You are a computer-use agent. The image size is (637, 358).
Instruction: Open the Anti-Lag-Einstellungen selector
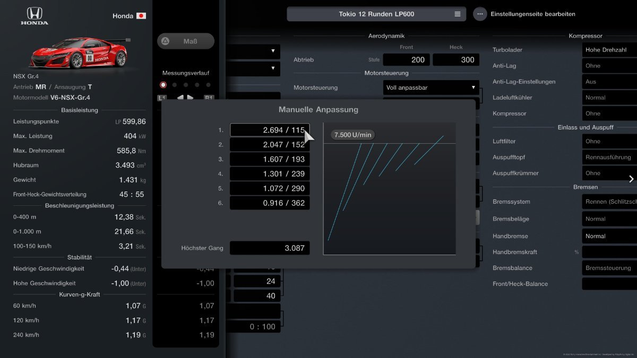pos(609,82)
